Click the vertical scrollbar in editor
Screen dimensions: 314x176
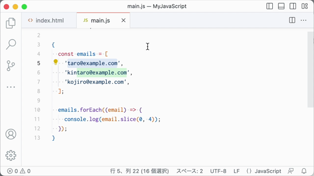(x=311, y=69)
